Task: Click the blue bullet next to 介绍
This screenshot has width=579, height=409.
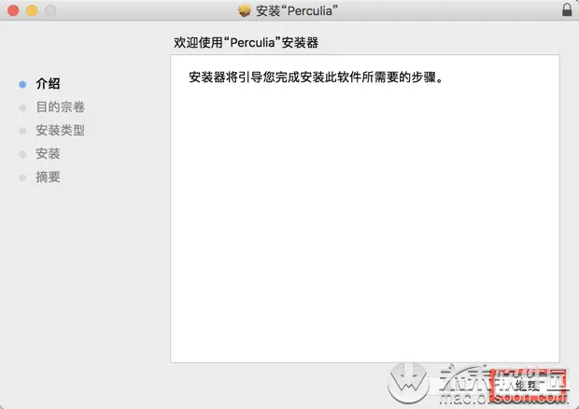Action: point(22,85)
